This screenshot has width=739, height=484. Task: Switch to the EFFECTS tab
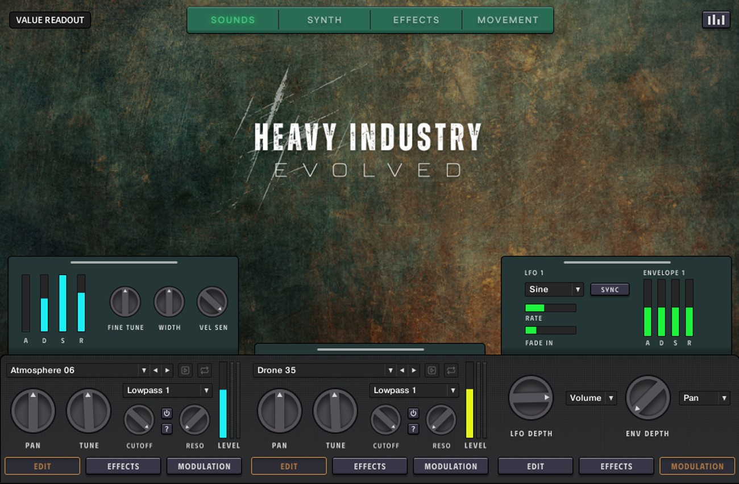(x=415, y=19)
